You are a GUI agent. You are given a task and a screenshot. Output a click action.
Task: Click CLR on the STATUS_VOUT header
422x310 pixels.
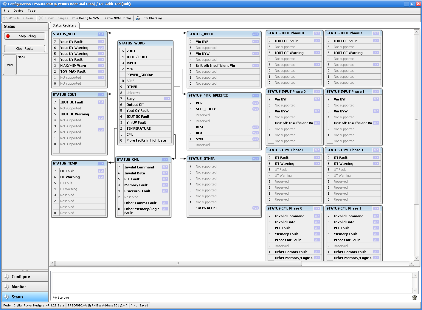click(x=101, y=34)
